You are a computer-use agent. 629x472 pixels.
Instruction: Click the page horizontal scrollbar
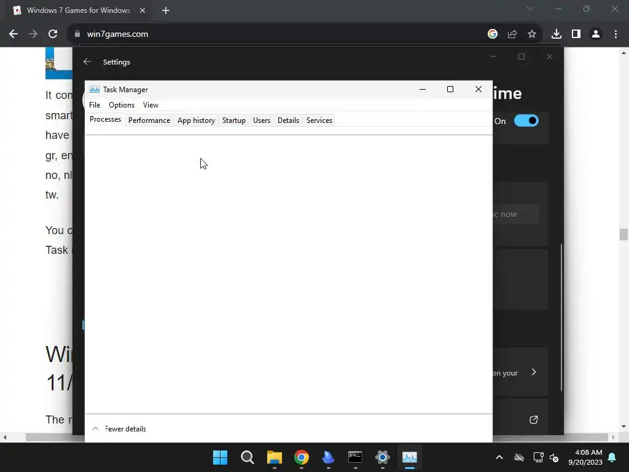317,437
